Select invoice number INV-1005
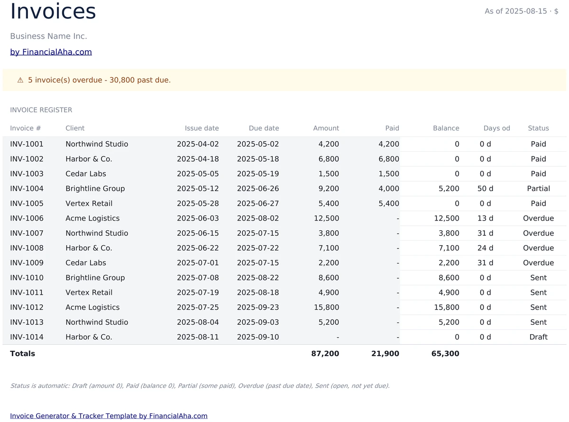This screenshot has width=569, height=422. [x=27, y=203]
